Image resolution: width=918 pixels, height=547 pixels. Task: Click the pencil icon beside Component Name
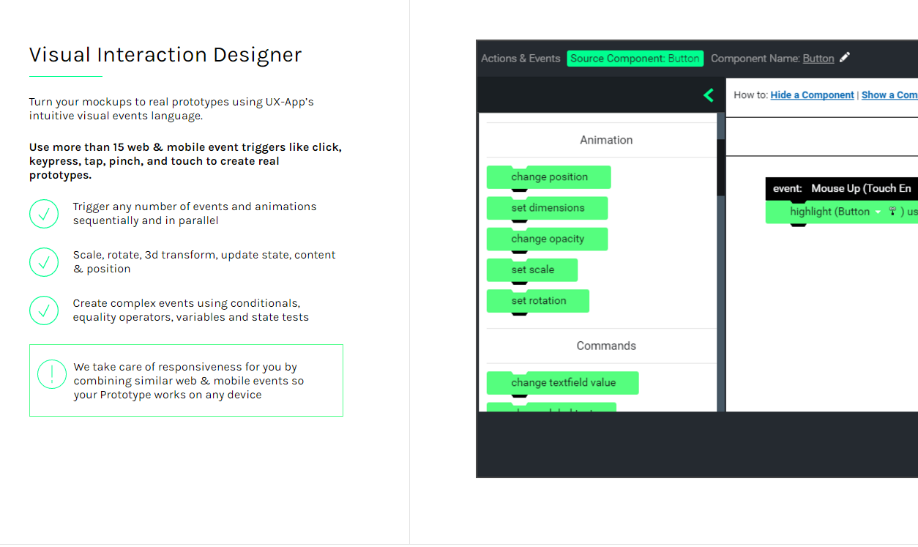pyautogui.click(x=845, y=58)
